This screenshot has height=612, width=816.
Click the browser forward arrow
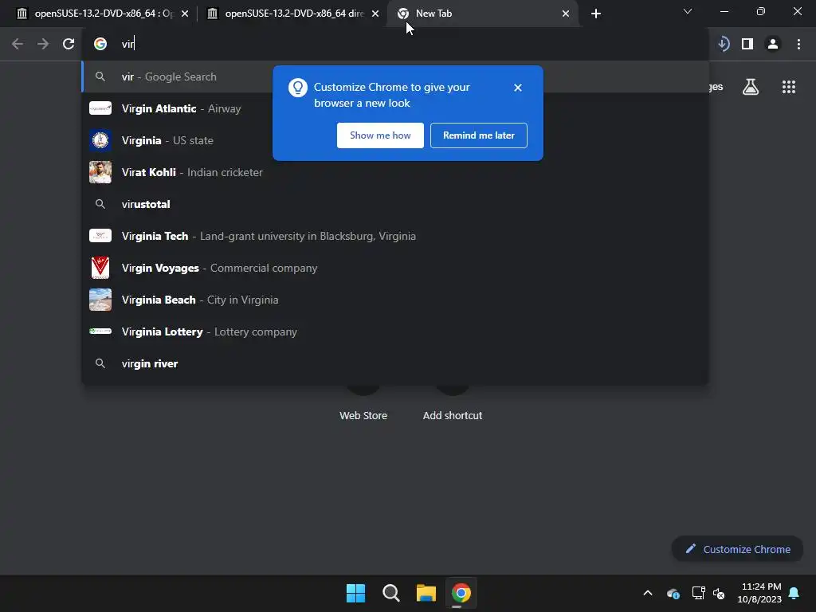coord(43,45)
